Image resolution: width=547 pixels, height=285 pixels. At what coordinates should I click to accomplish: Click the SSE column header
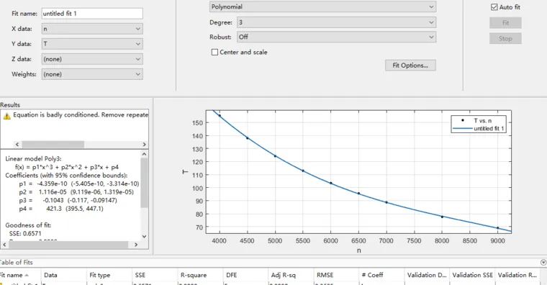click(155, 275)
